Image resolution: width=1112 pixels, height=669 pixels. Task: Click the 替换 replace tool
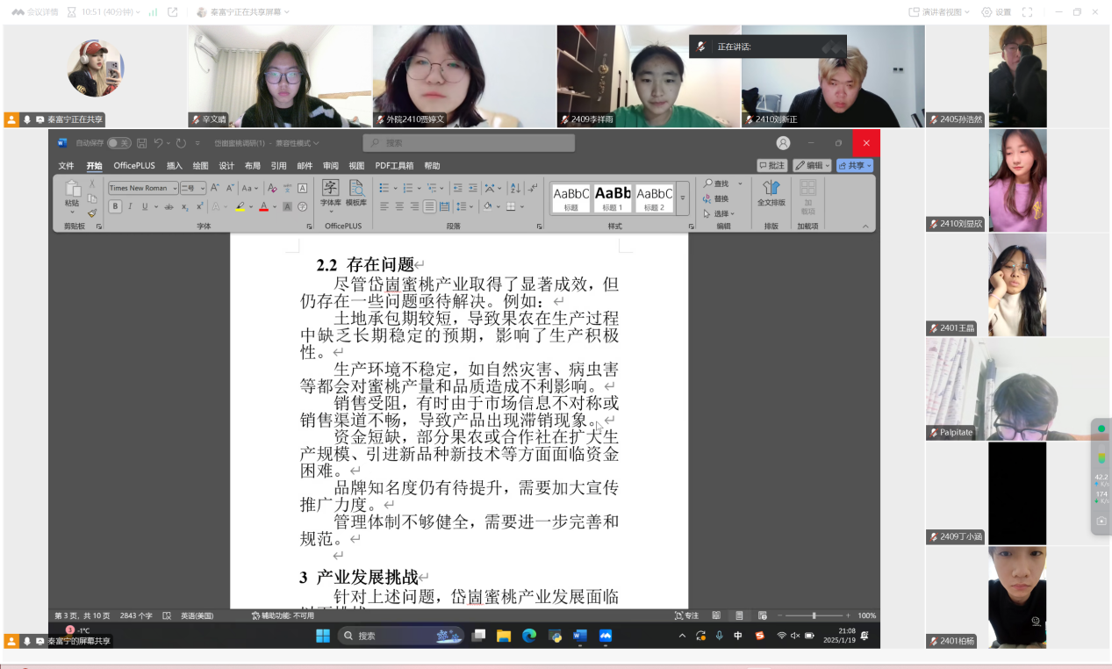point(716,198)
